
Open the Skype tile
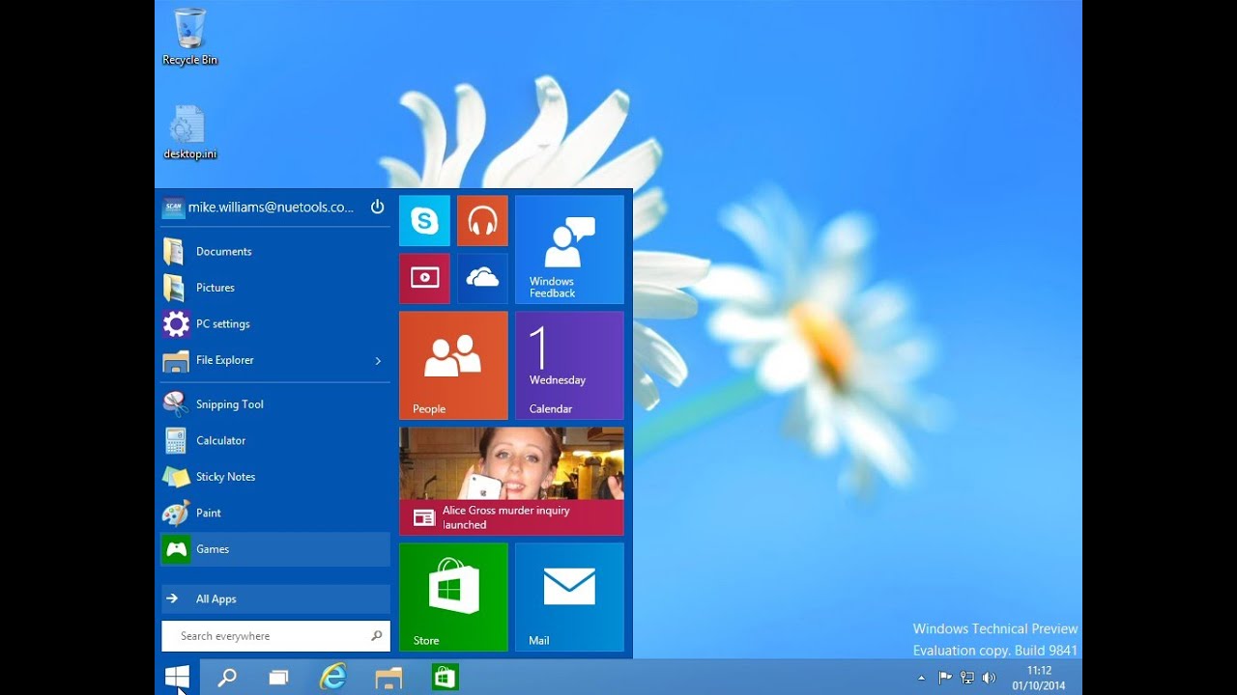(x=424, y=221)
